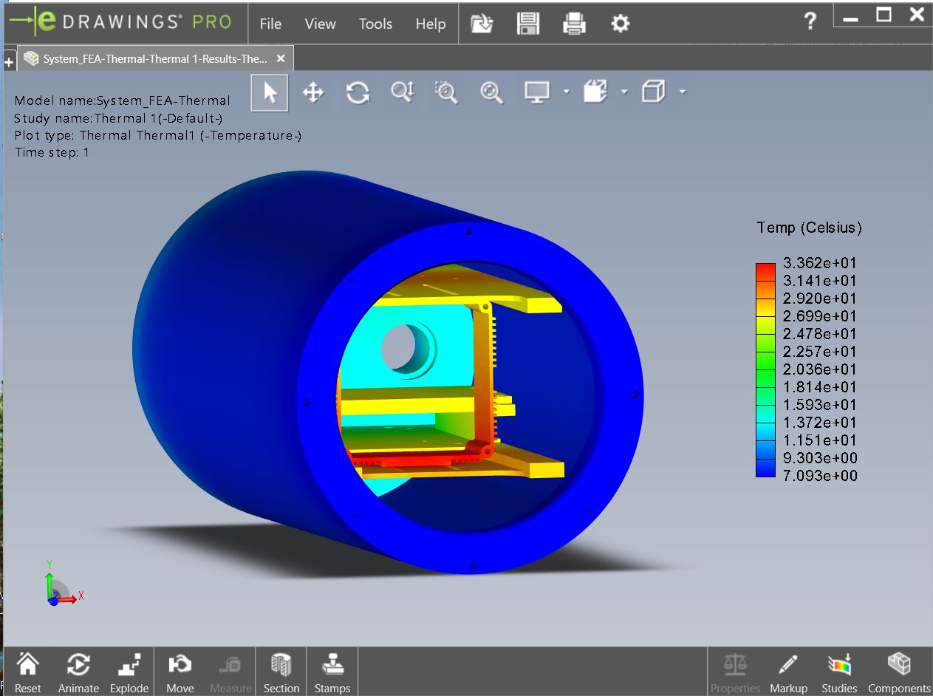Select the Zoom in/out tool
The height and width of the screenshot is (696, 933).
pyautogui.click(x=403, y=92)
